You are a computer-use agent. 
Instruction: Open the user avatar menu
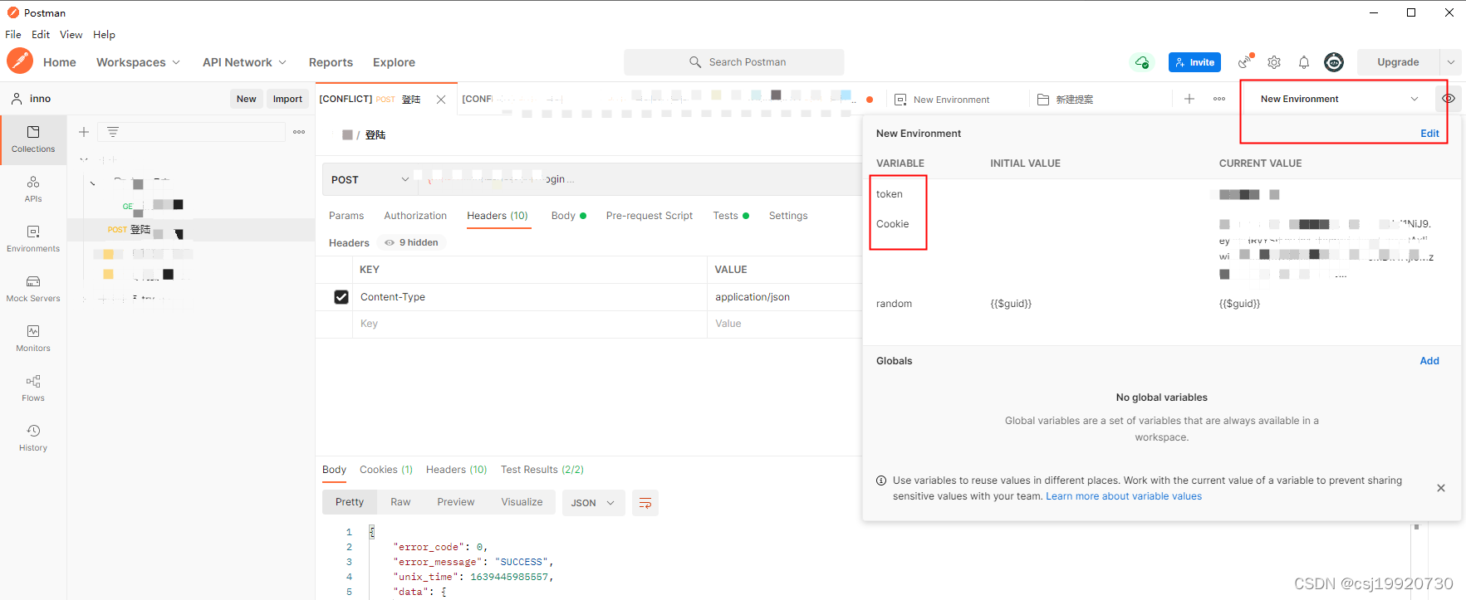coord(1334,62)
